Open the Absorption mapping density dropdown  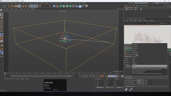(139, 80)
